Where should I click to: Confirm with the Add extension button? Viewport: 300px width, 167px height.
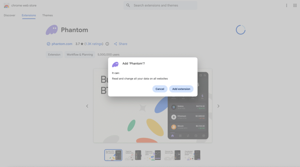[181, 89]
